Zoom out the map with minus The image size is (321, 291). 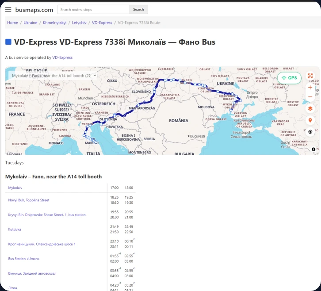click(x=310, y=97)
